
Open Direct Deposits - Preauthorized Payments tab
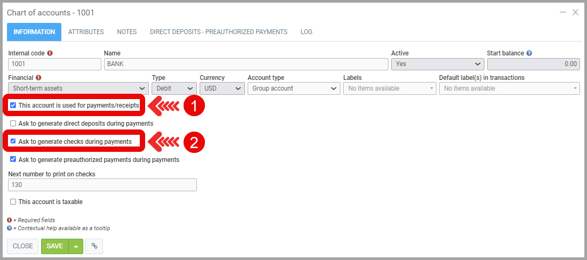click(218, 32)
